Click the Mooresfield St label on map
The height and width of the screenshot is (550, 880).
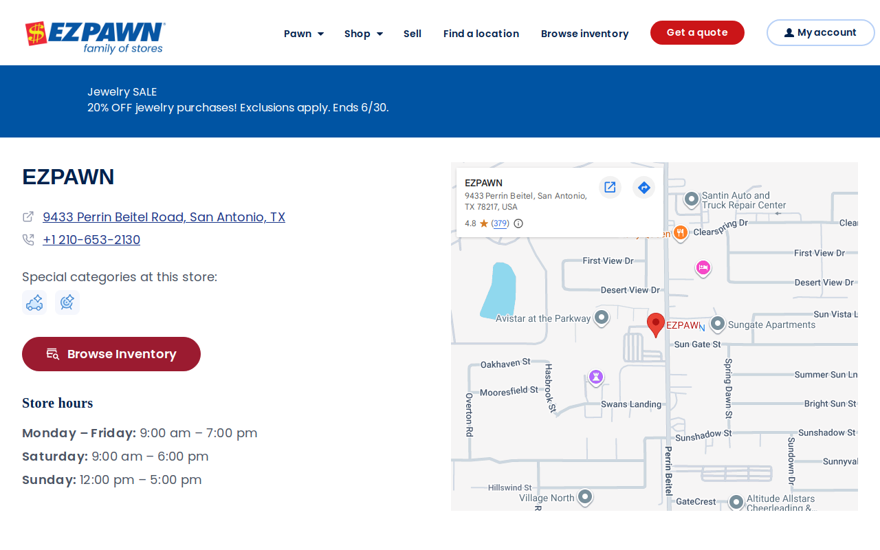point(509,392)
